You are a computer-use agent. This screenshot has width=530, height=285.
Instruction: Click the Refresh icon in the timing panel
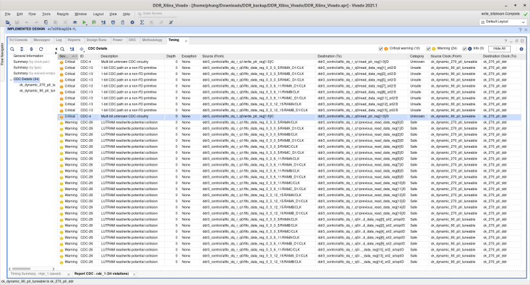click(41, 49)
